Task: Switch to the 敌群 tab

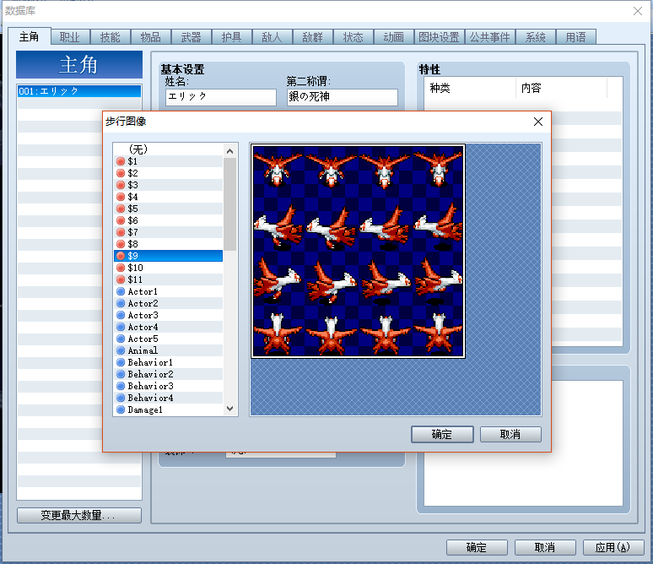Action: [313, 37]
